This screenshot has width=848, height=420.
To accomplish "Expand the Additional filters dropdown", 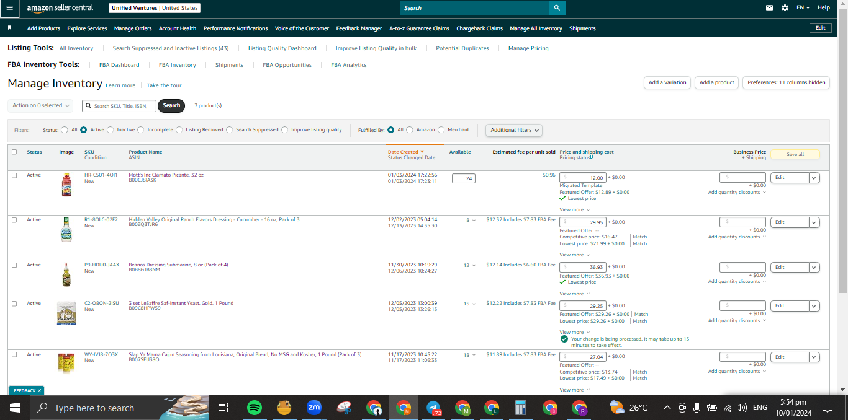I will coord(514,130).
